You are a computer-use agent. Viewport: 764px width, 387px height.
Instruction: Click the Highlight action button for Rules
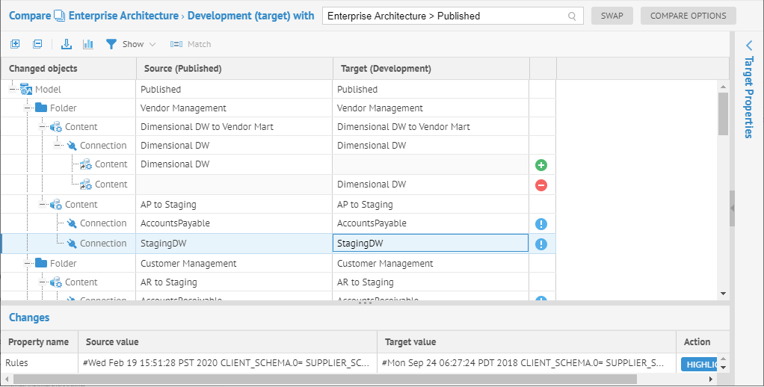click(703, 365)
